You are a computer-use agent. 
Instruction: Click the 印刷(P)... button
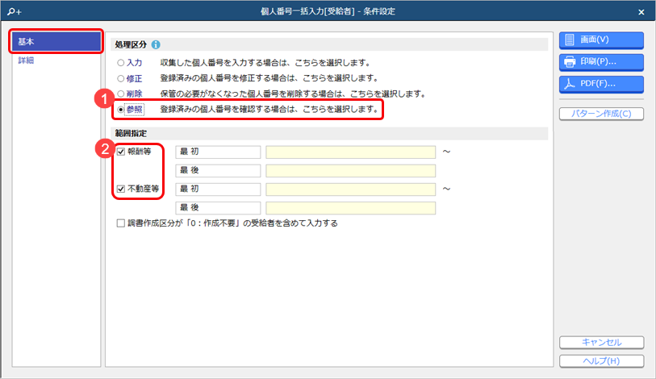600,61
